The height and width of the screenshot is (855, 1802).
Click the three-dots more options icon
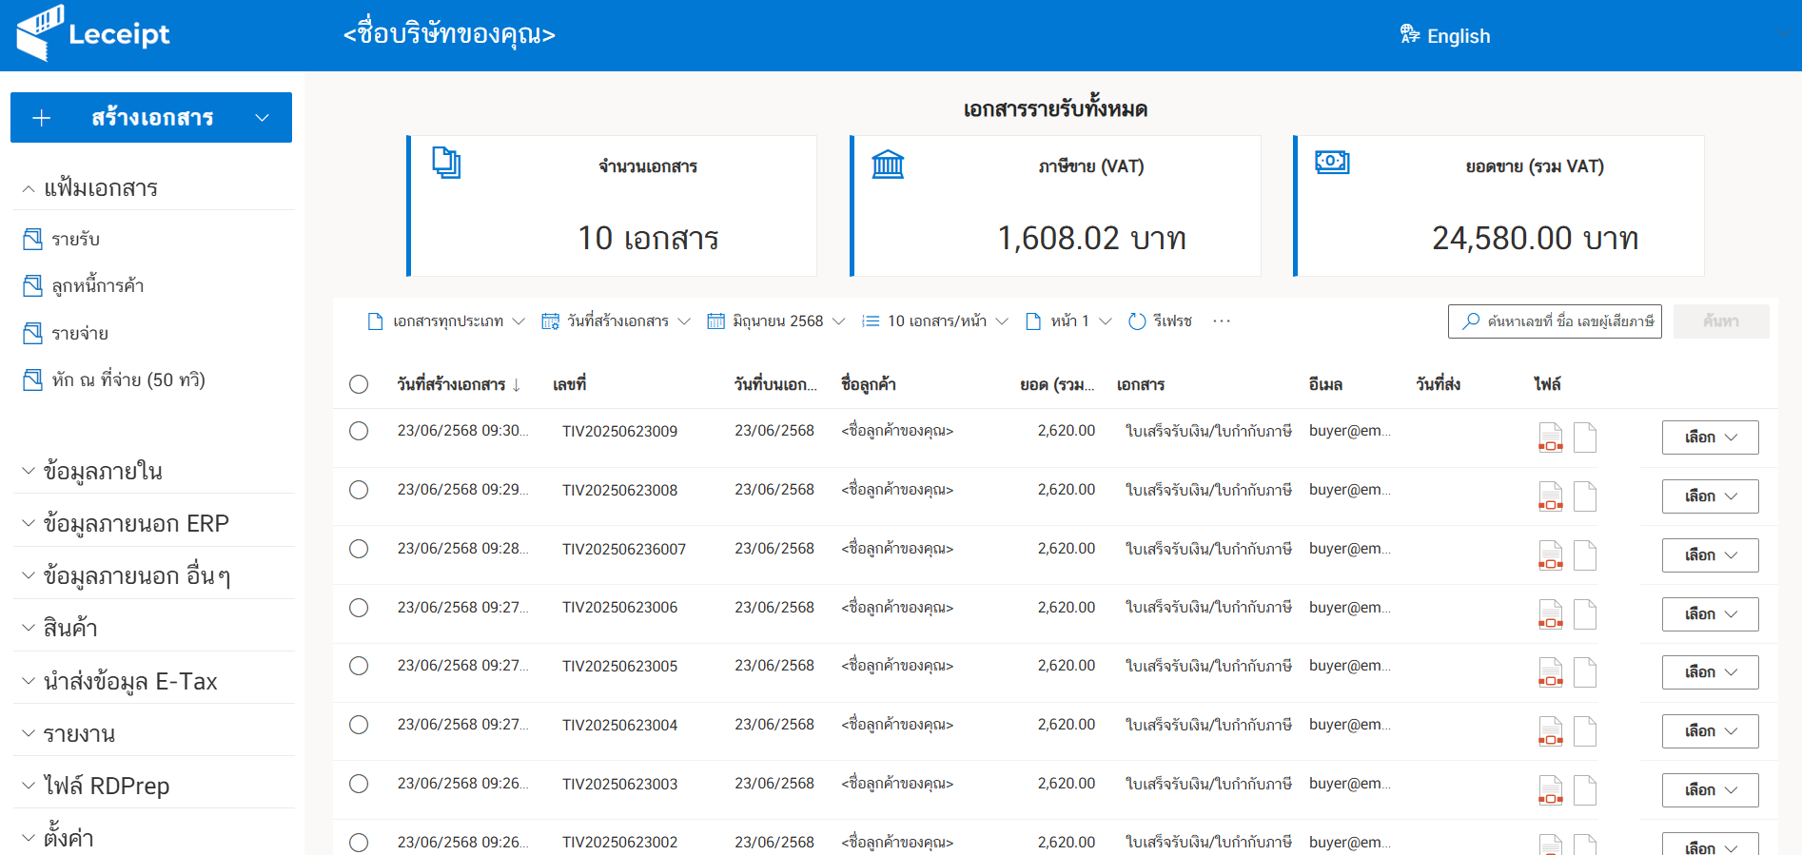[1222, 321]
